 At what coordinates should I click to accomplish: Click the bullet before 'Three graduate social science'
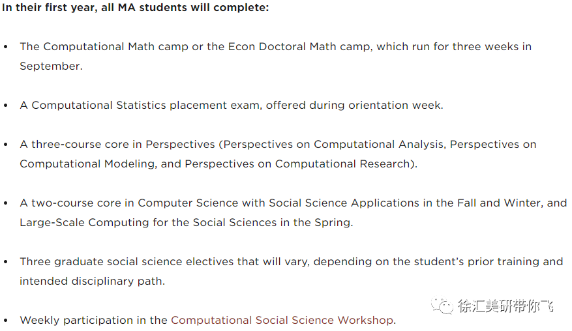(x=5, y=262)
